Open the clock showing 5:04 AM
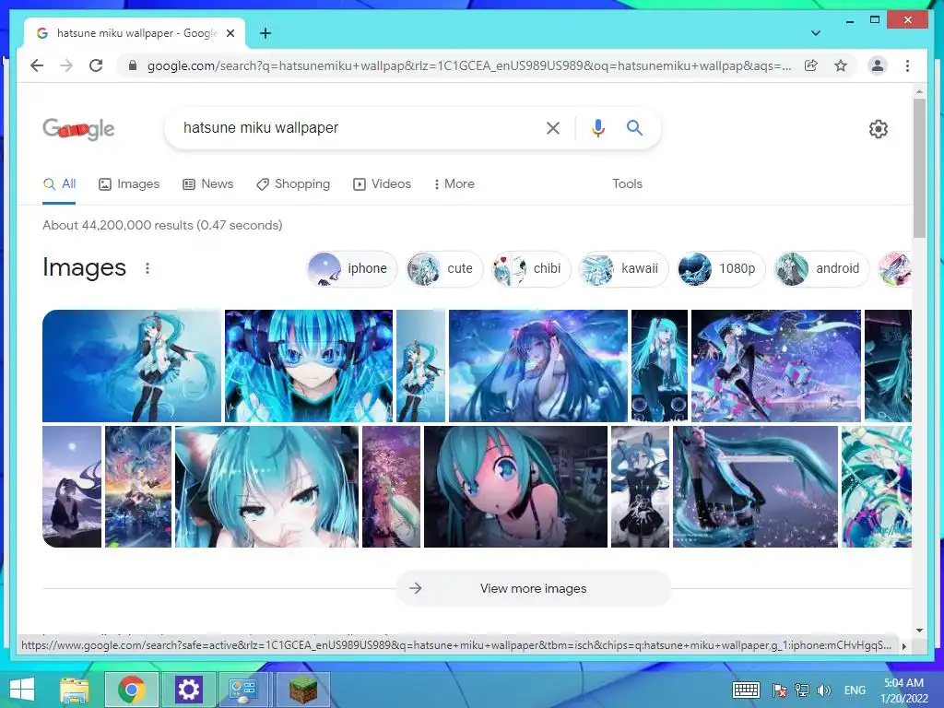The image size is (944, 708). [904, 690]
